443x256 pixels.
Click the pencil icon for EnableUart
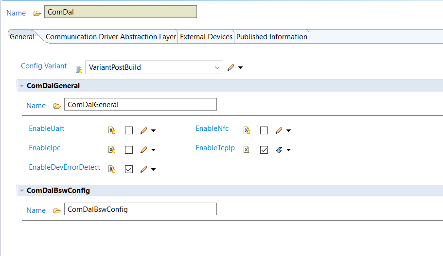[x=143, y=130]
